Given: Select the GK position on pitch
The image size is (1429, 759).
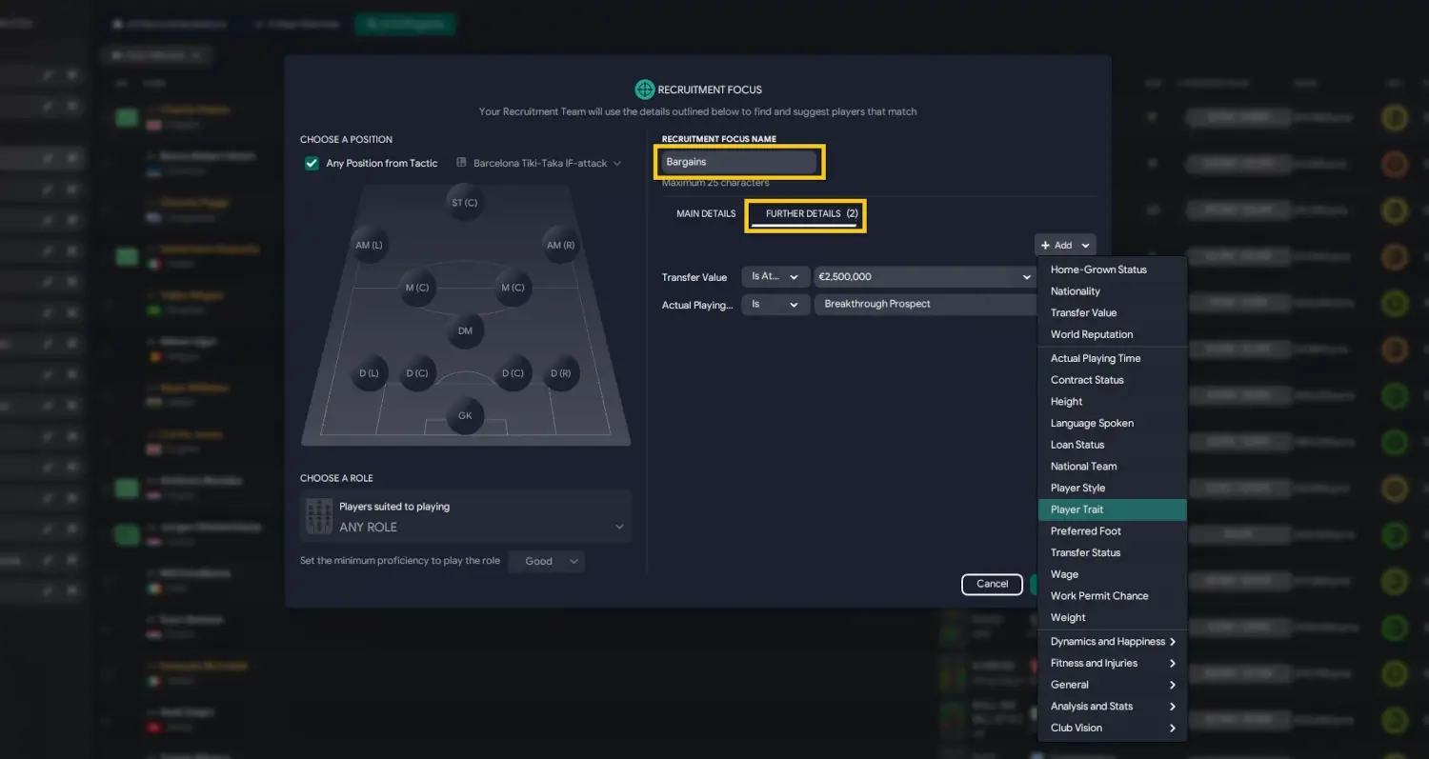Looking at the screenshot, I should tap(465, 416).
